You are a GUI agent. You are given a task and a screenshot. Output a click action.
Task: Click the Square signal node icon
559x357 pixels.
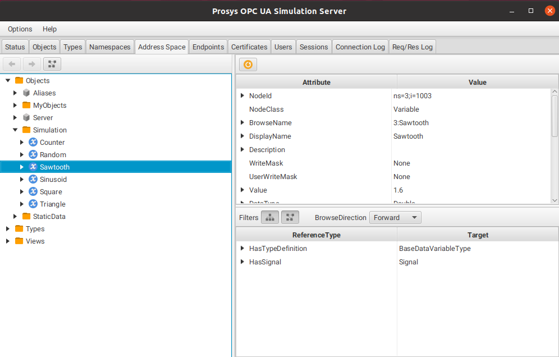pos(33,191)
